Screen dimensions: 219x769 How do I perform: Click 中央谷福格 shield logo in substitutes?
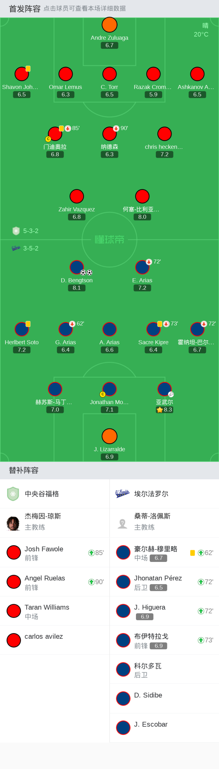[x=13, y=494]
